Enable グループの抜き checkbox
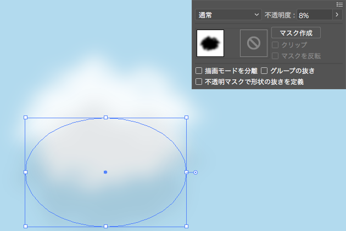Viewport: 346px width, 231px height. coord(264,71)
